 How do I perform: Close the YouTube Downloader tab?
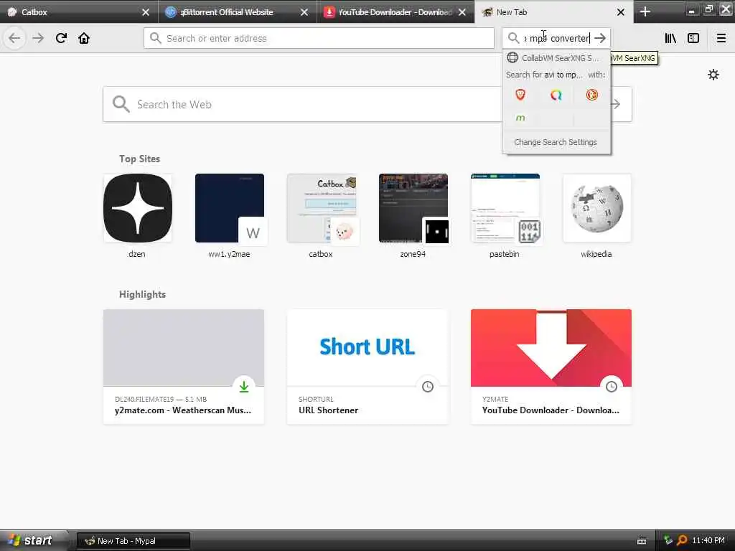[x=462, y=12]
